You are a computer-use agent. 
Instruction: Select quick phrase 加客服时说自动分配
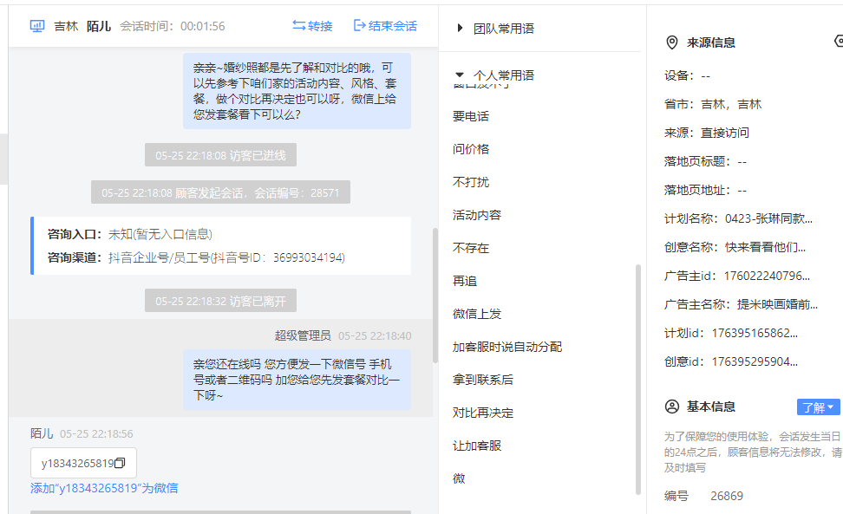(x=507, y=347)
